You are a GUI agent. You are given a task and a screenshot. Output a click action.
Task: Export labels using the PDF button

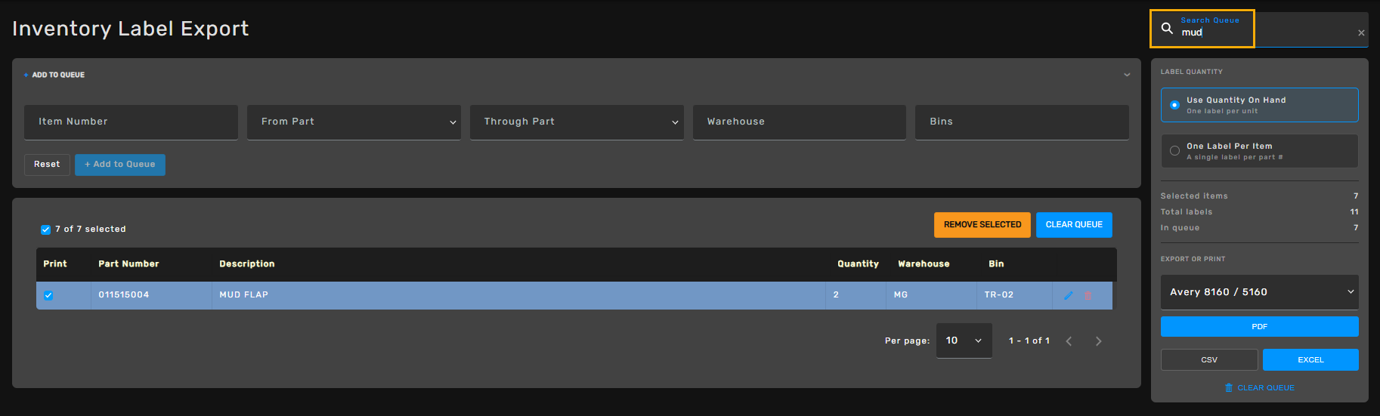1260,327
